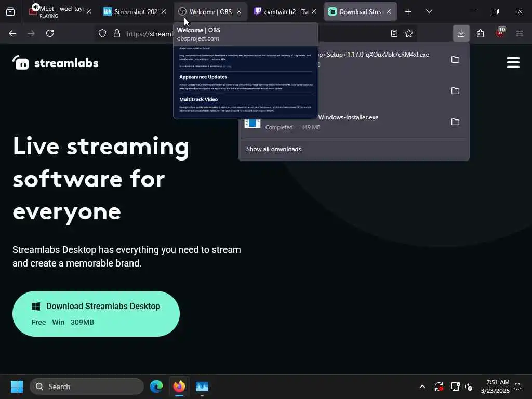Show folder for Setup+1.17.0 download
This screenshot has width=532, height=399.
point(455,60)
